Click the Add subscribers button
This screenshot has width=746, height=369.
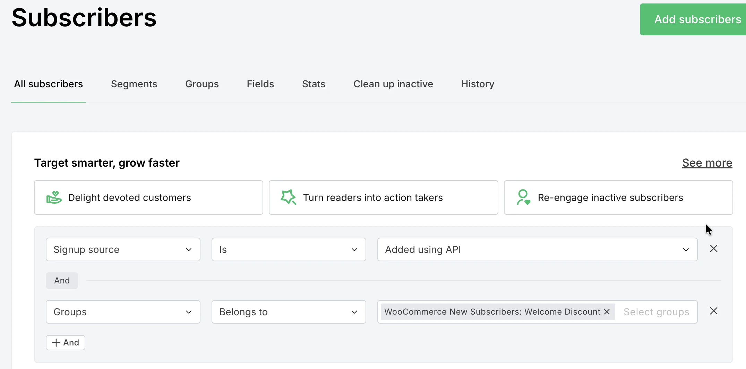pyautogui.click(x=698, y=19)
